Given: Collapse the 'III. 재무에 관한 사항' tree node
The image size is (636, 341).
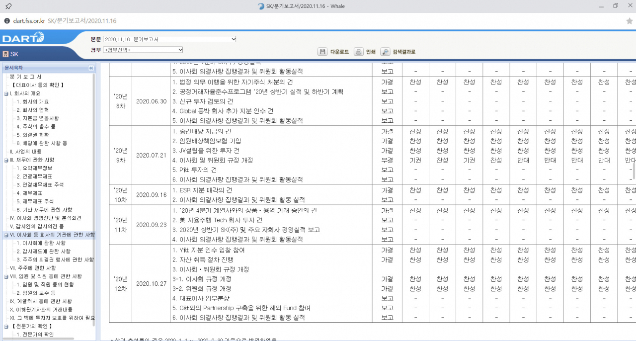Looking at the screenshot, I should pos(6,160).
